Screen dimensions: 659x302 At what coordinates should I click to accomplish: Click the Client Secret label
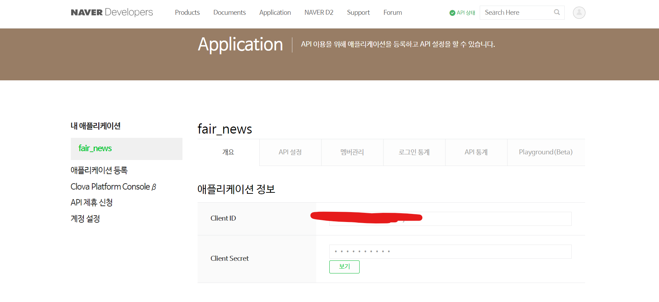(230, 259)
